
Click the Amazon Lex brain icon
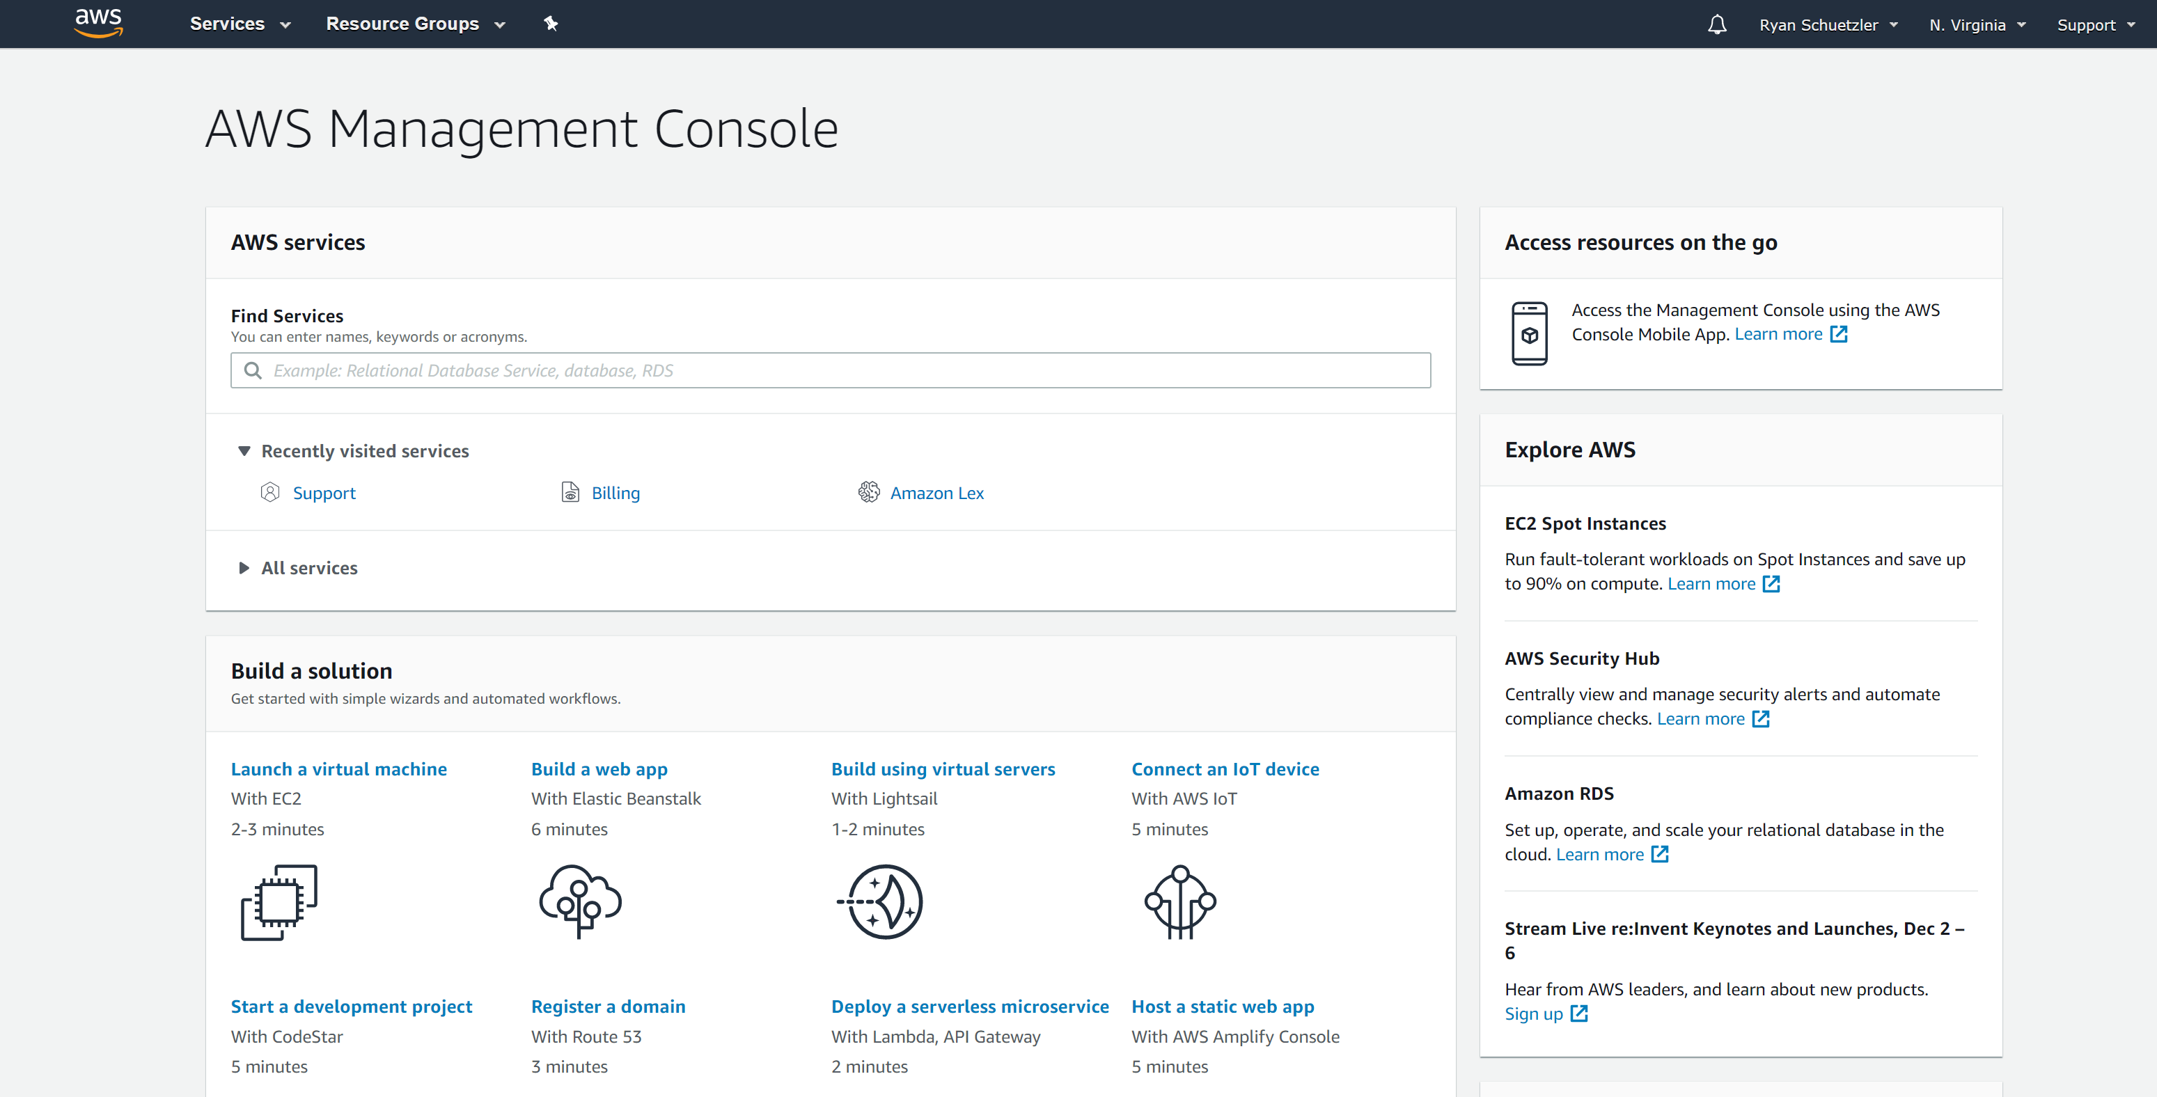868,491
